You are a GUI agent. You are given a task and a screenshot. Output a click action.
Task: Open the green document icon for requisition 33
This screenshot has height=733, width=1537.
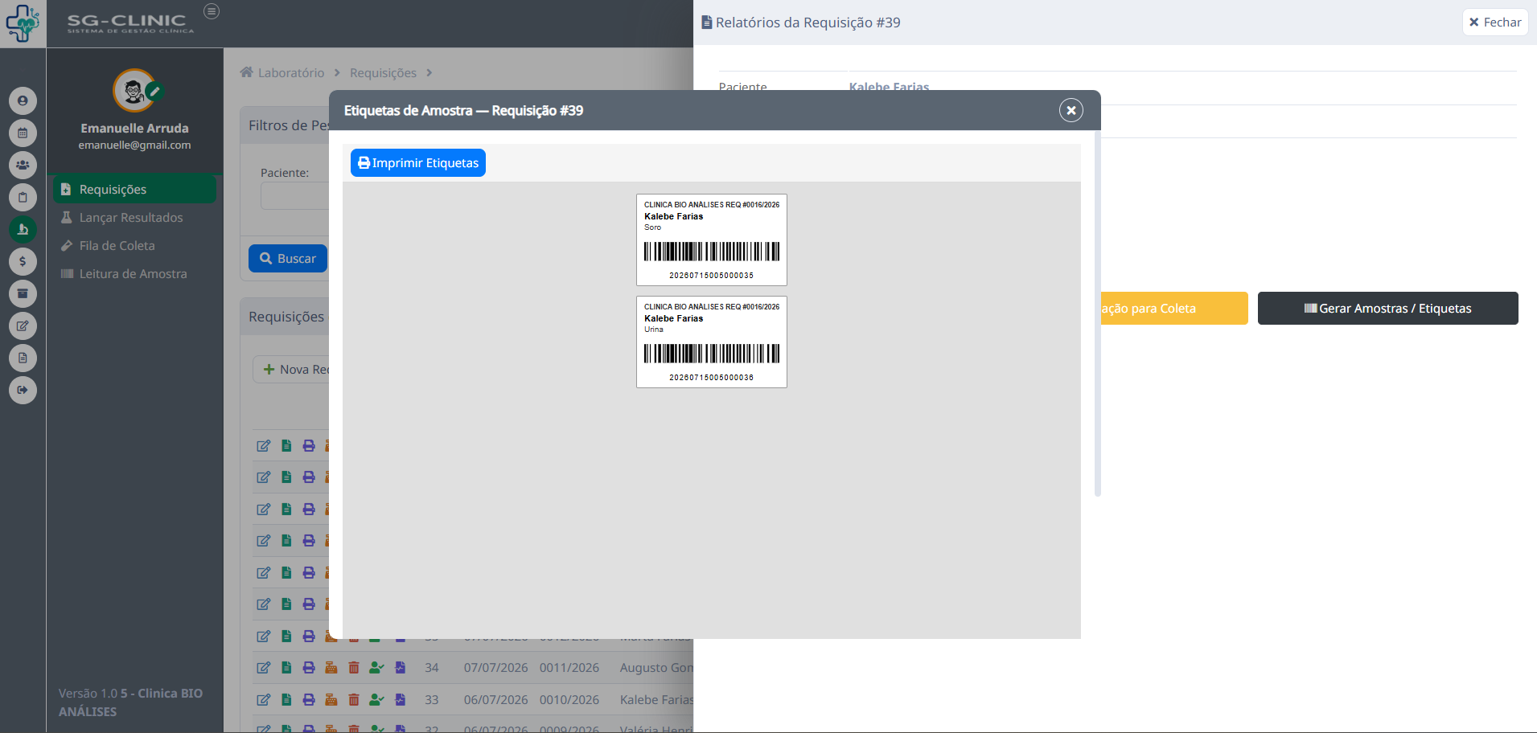click(286, 700)
